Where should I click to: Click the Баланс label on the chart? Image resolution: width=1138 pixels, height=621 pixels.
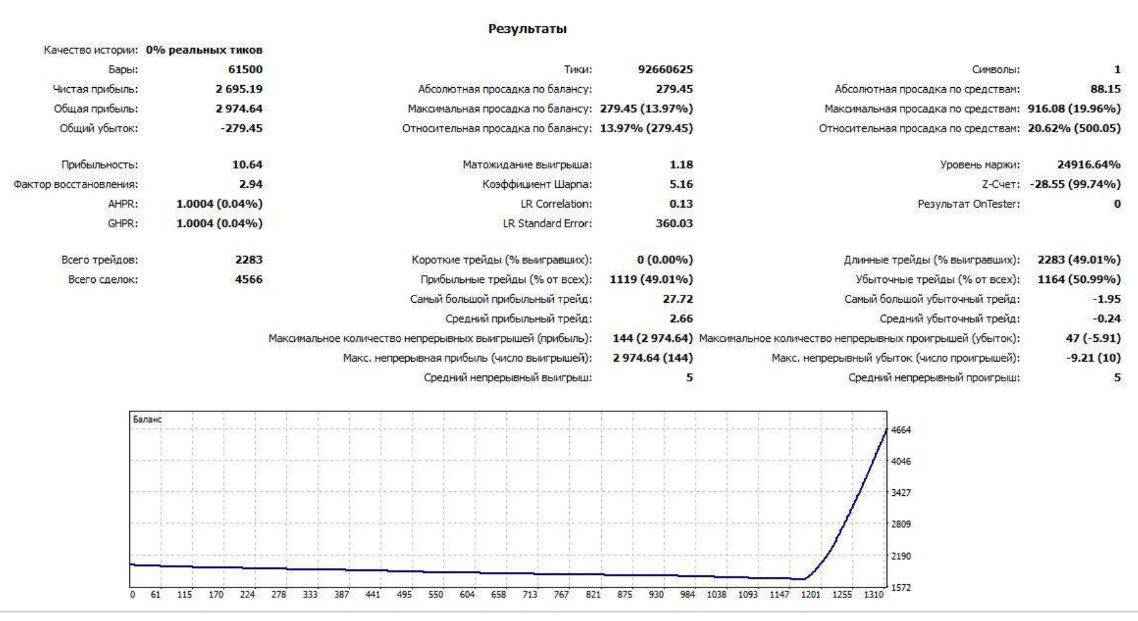pos(147,419)
